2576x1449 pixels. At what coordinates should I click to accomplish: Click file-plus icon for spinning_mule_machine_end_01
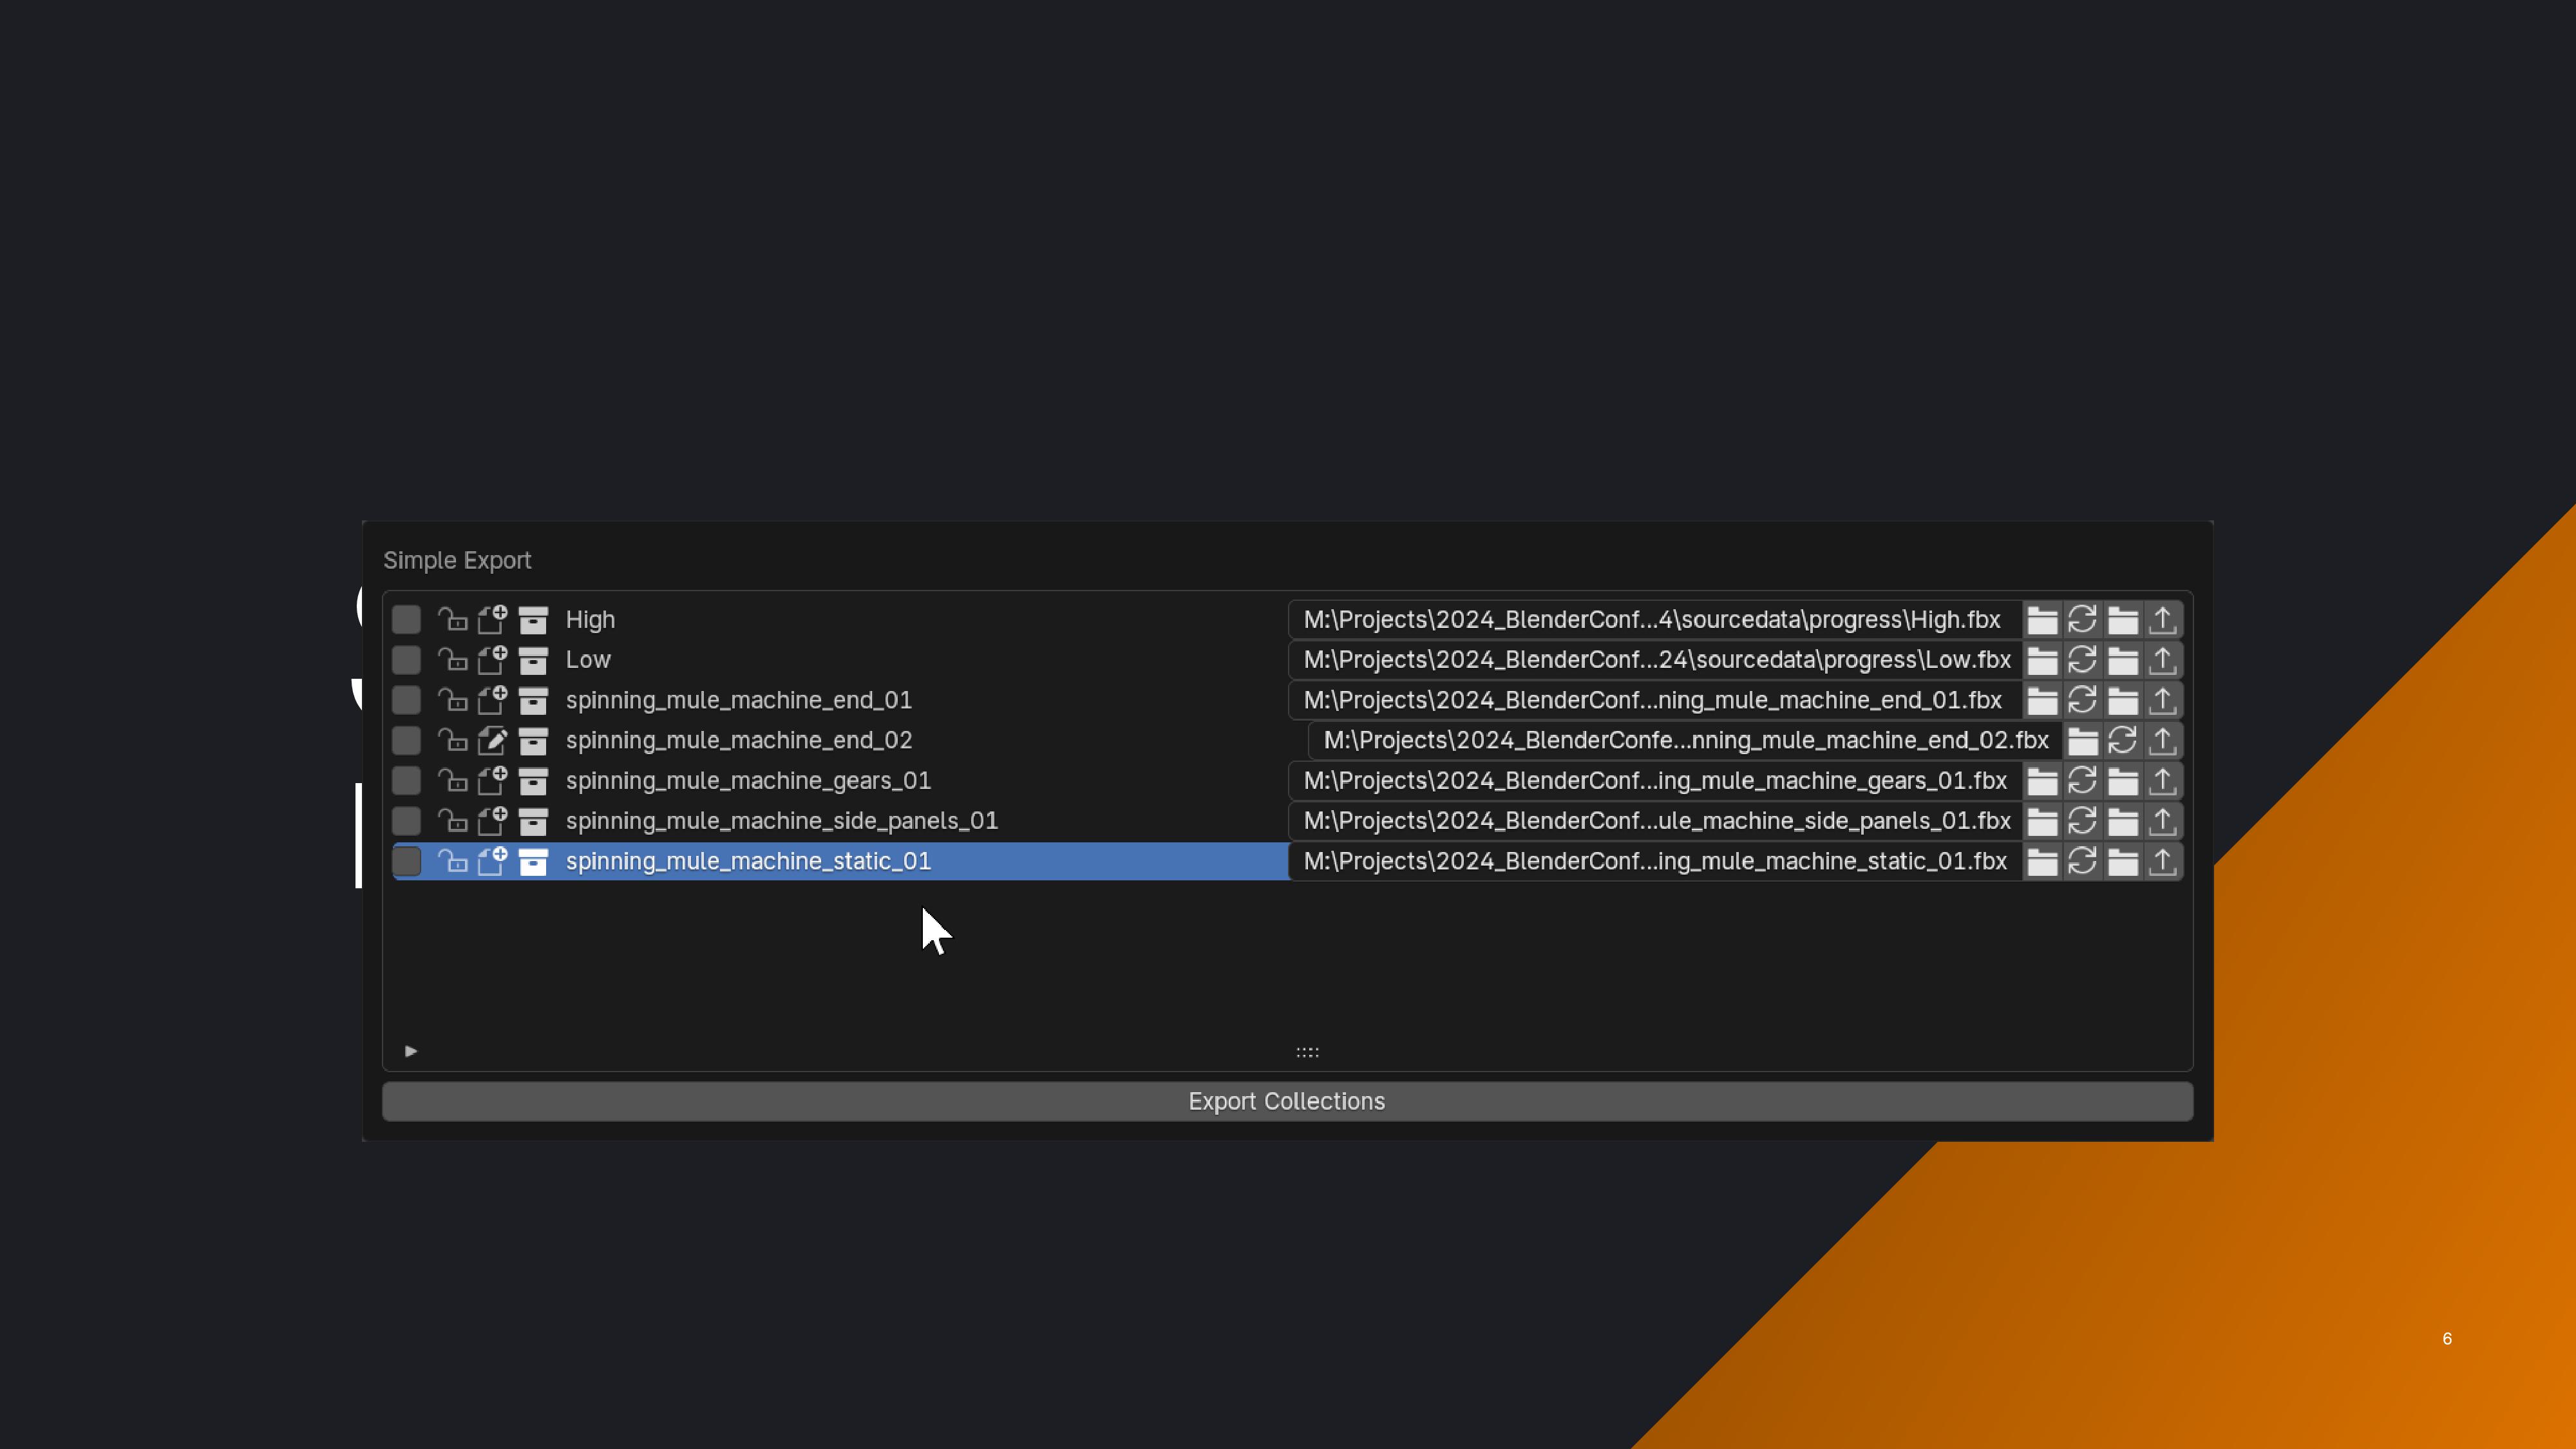tap(492, 699)
